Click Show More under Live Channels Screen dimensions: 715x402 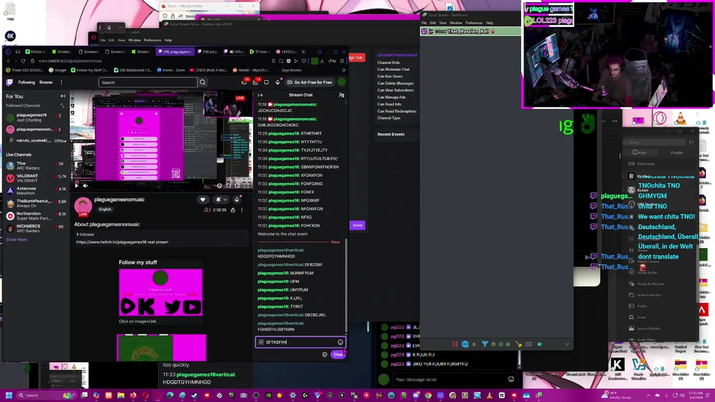coord(16,240)
